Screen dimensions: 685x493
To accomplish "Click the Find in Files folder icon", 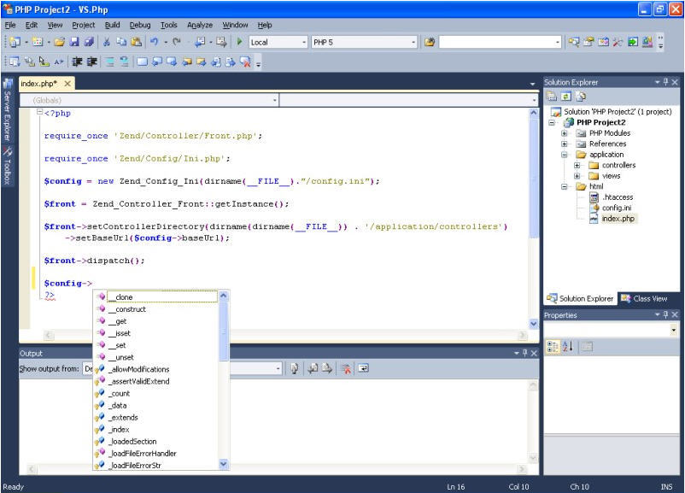I will 430,42.
